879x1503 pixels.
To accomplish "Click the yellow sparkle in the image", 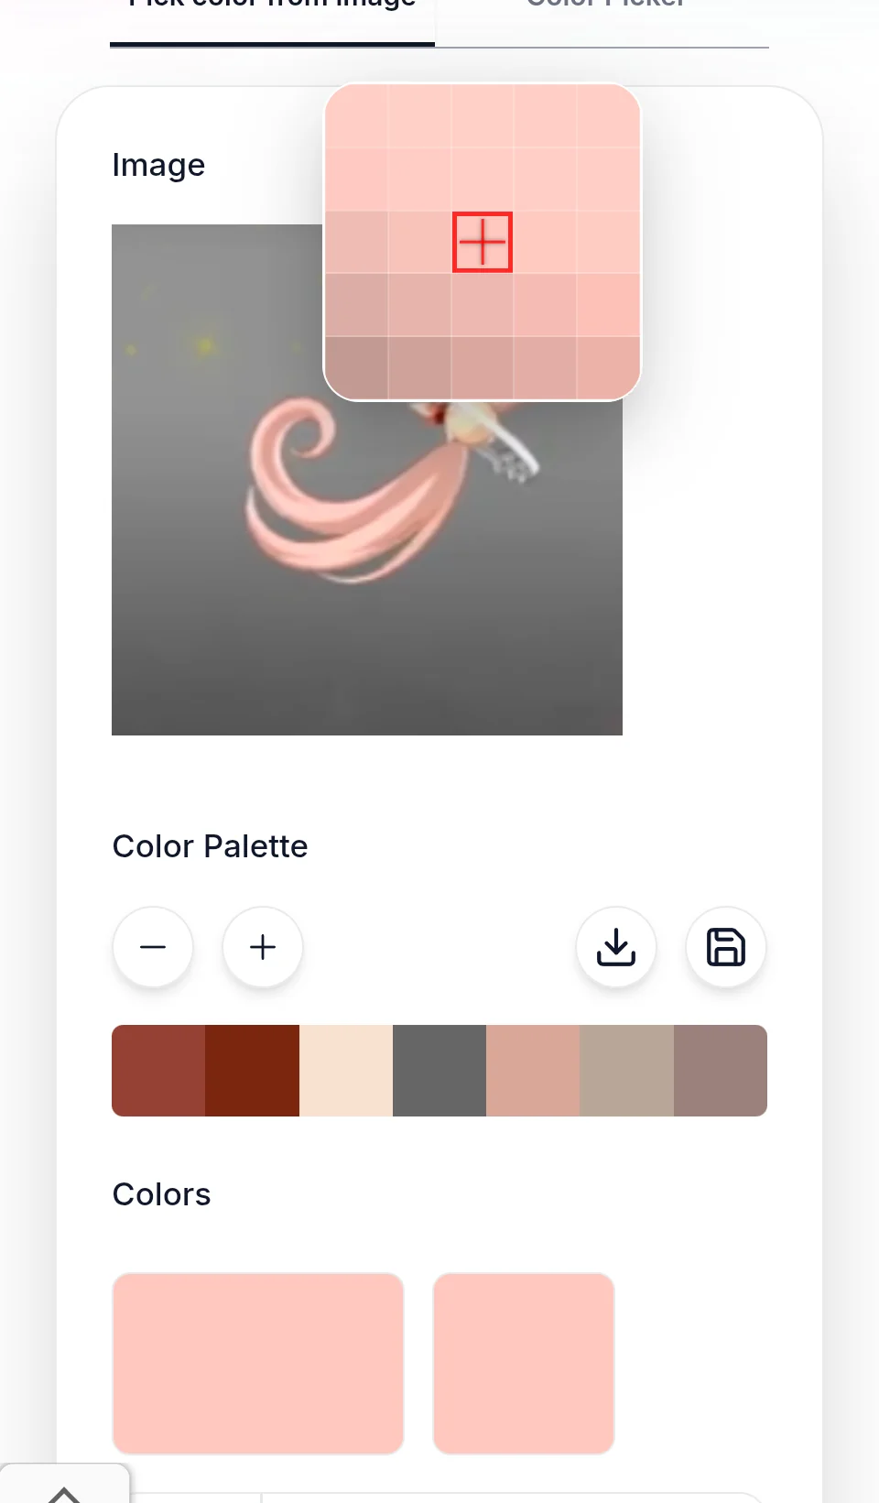I will pos(205,345).
